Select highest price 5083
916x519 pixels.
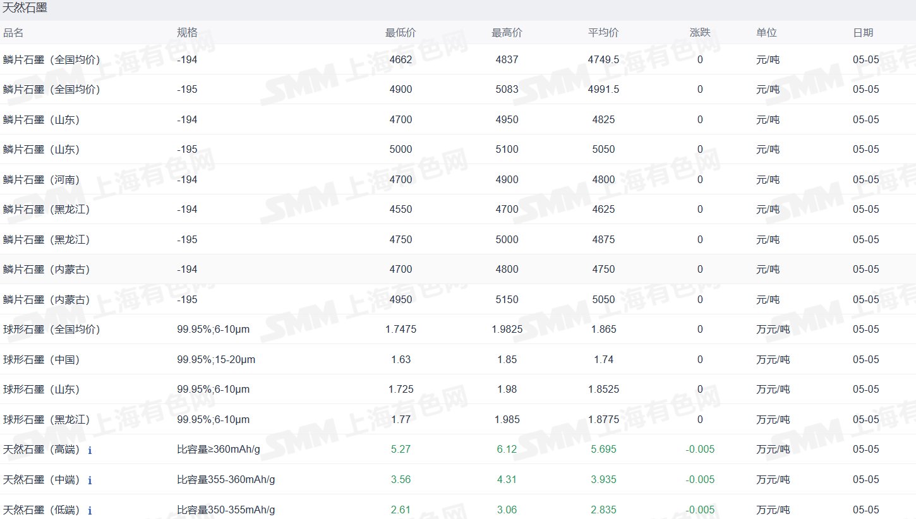pyautogui.click(x=507, y=90)
